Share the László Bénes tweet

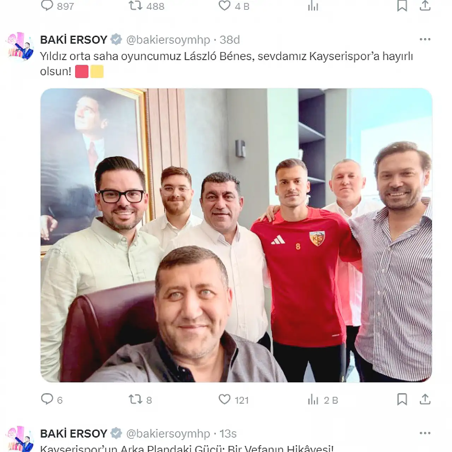click(425, 399)
